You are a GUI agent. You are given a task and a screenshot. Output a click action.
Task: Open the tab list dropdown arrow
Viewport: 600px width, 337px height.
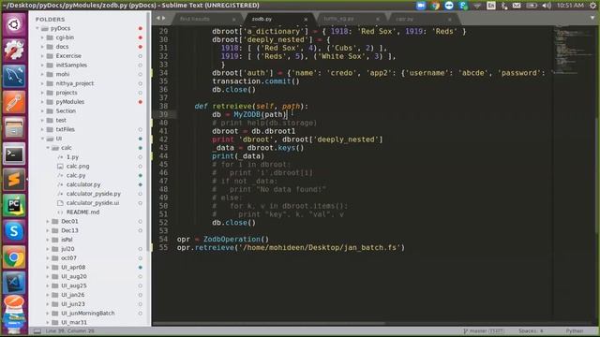tap(592, 18)
